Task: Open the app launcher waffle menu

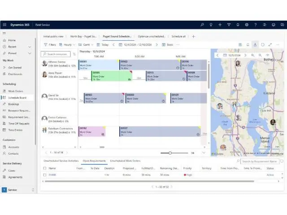Action: [4, 25]
